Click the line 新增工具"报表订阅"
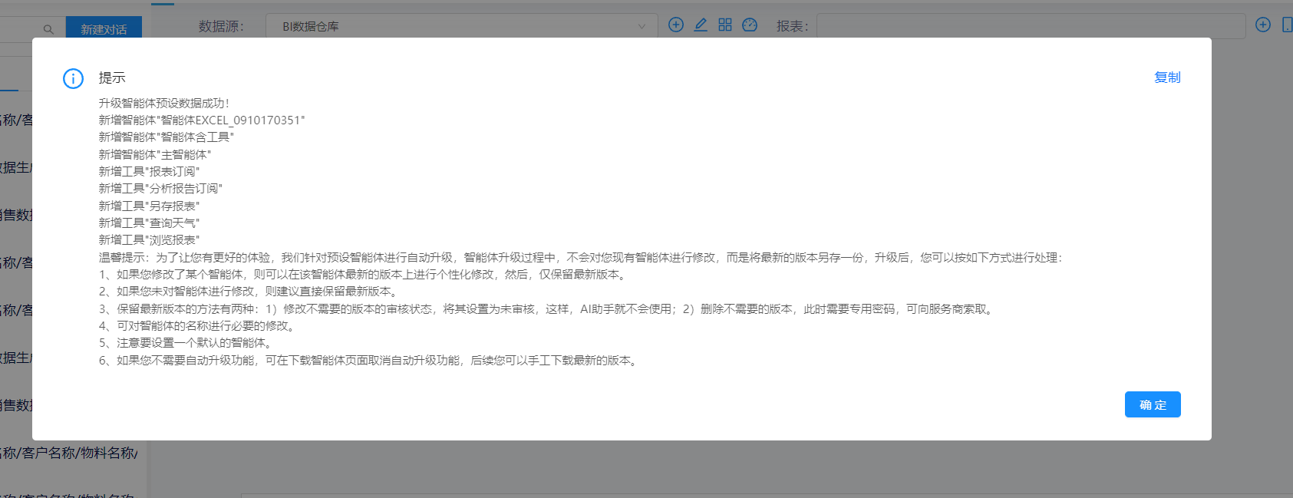The height and width of the screenshot is (498, 1293). (149, 171)
